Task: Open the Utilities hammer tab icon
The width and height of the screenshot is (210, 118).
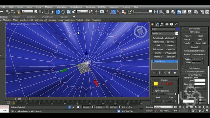Action: tap(176, 24)
